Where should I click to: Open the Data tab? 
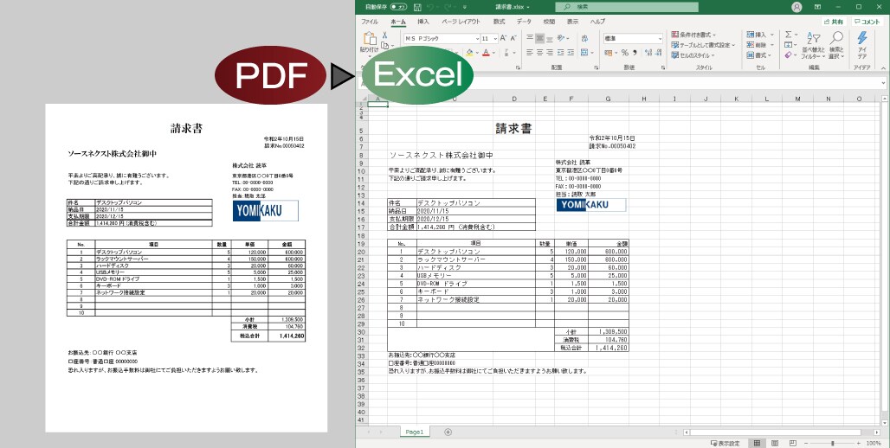click(524, 22)
